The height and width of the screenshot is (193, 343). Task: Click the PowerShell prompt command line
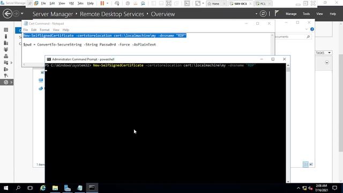coord(151,65)
